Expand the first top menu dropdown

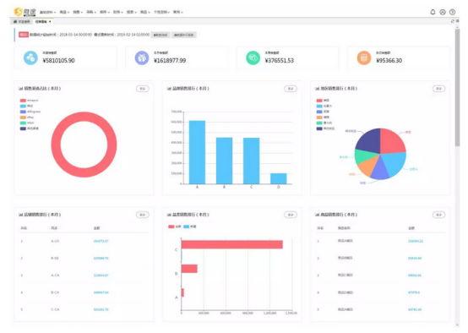pos(48,12)
